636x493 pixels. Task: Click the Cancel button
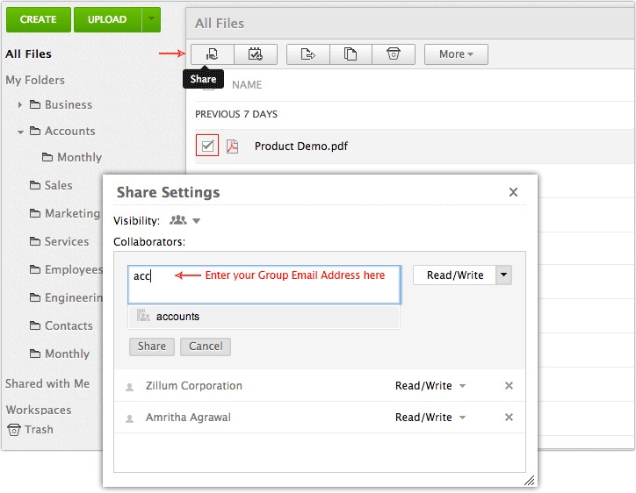click(x=206, y=347)
